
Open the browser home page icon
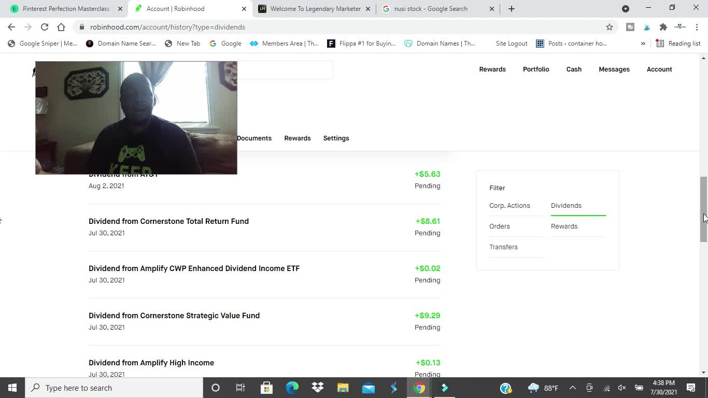pyautogui.click(x=61, y=27)
